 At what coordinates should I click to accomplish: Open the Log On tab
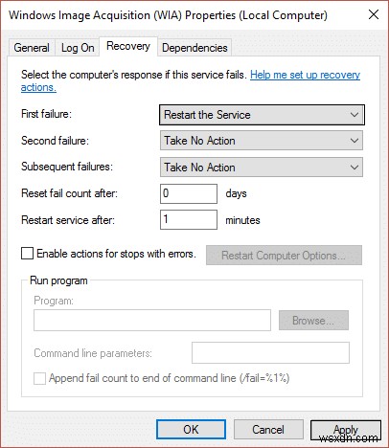pyautogui.click(x=78, y=48)
